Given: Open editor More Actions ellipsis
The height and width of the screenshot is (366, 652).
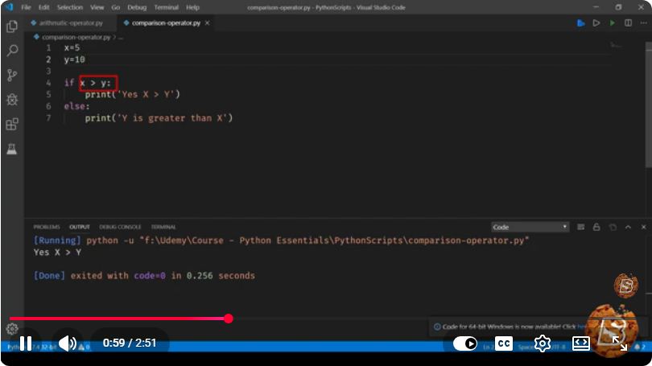Looking at the screenshot, I should click(x=643, y=23).
